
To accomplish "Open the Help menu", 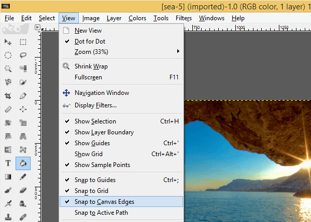I will [238, 18].
